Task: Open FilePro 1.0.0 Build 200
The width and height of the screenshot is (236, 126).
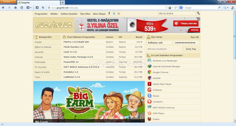Action: tap(76, 42)
